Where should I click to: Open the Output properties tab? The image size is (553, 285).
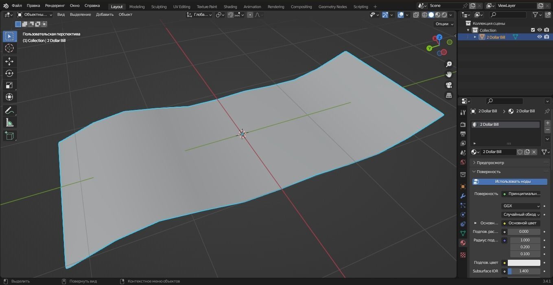463,134
